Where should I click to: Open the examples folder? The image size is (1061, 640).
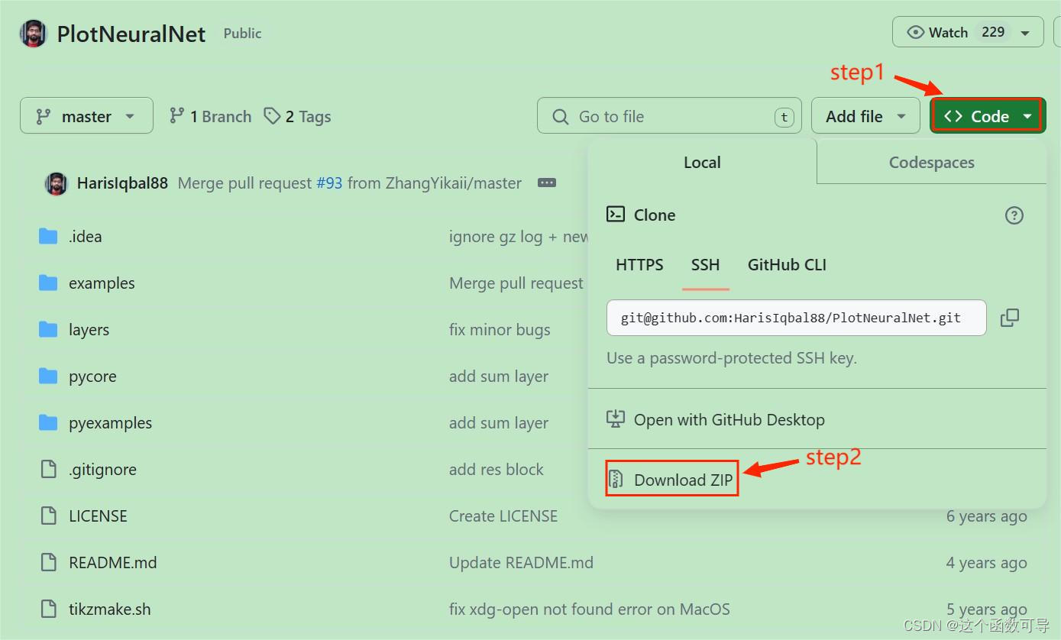[102, 283]
